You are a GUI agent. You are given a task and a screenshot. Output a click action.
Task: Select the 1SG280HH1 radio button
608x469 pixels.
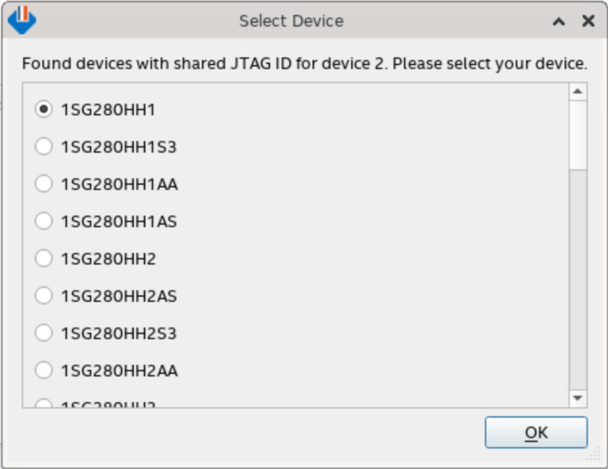(x=43, y=110)
